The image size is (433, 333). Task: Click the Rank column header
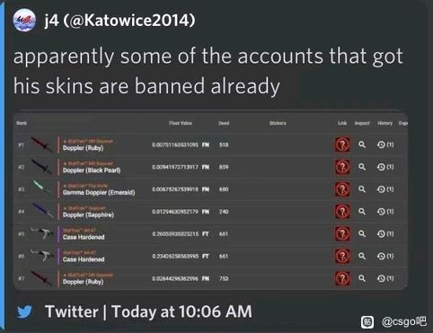coord(22,123)
